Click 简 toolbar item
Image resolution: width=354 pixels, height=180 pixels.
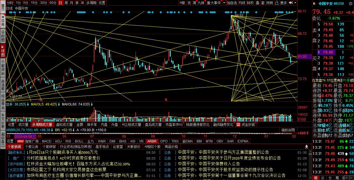[194, 3]
